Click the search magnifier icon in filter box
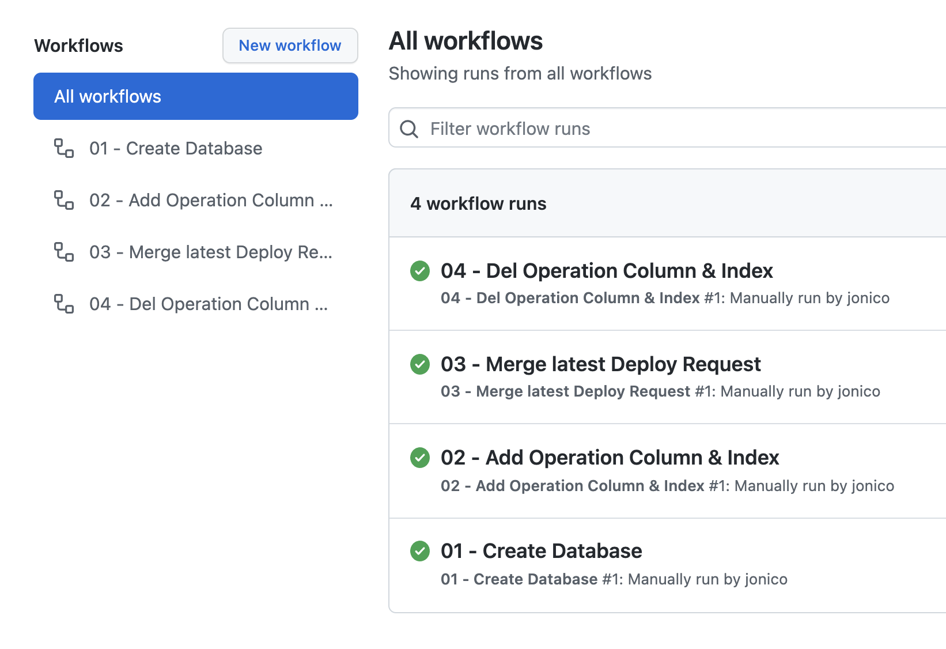 click(409, 129)
